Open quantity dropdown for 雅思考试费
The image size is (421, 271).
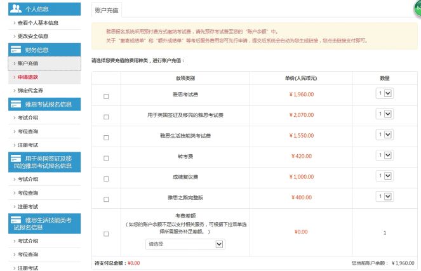pos(385,93)
